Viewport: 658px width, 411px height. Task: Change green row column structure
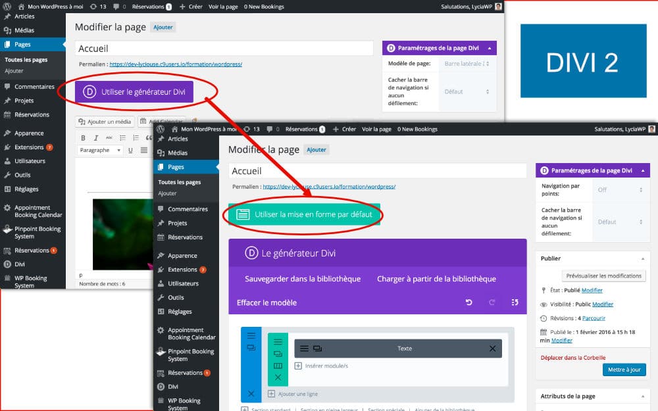click(x=278, y=366)
